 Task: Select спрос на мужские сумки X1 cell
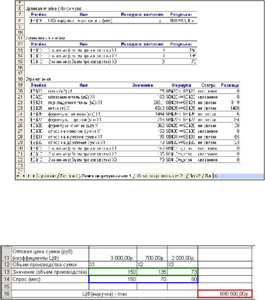75,137
